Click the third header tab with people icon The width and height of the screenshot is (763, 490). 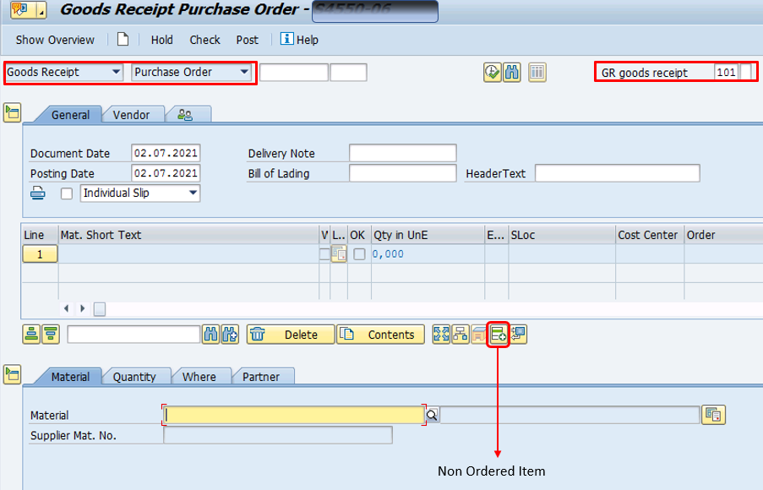coord(185,115)
